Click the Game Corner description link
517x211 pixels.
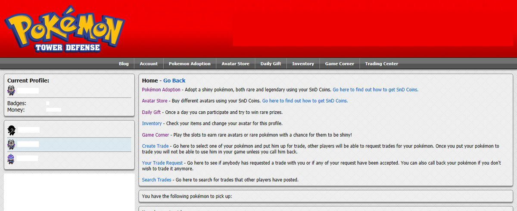tap(156, 135)
